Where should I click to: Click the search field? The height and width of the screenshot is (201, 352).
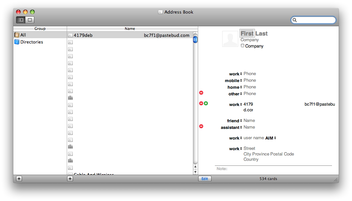[313, 20]
